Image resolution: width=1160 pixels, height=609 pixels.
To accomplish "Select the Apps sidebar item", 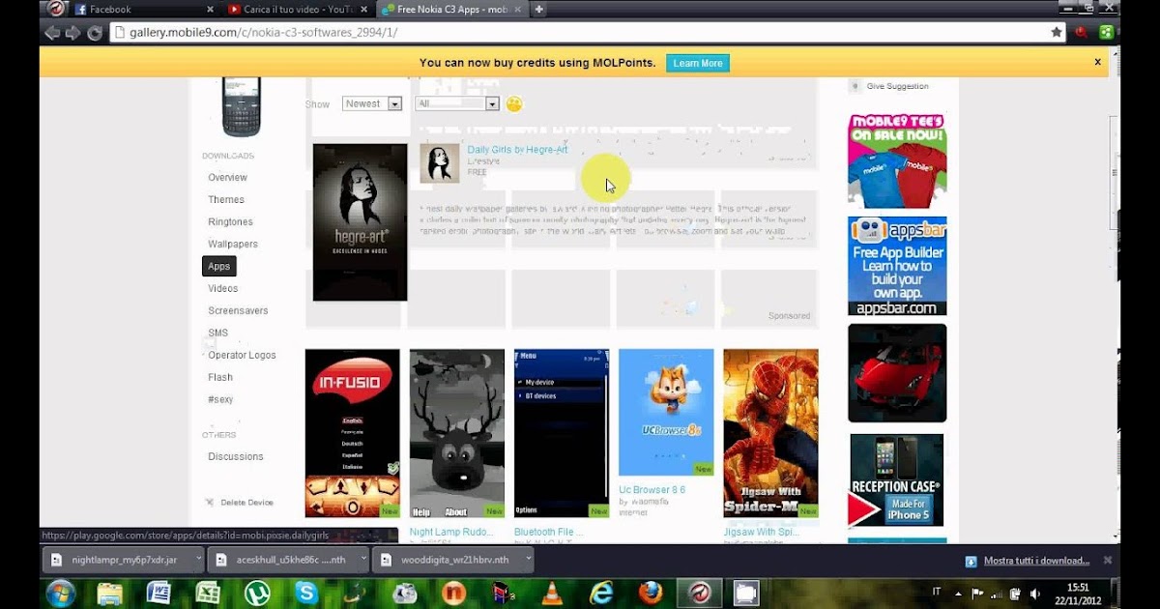I will click(x=219, y=266).
